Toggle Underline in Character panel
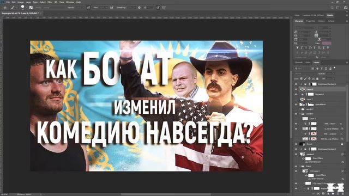Image resolution: width=349 pixels, height=196 pixels. pos(323,47)
